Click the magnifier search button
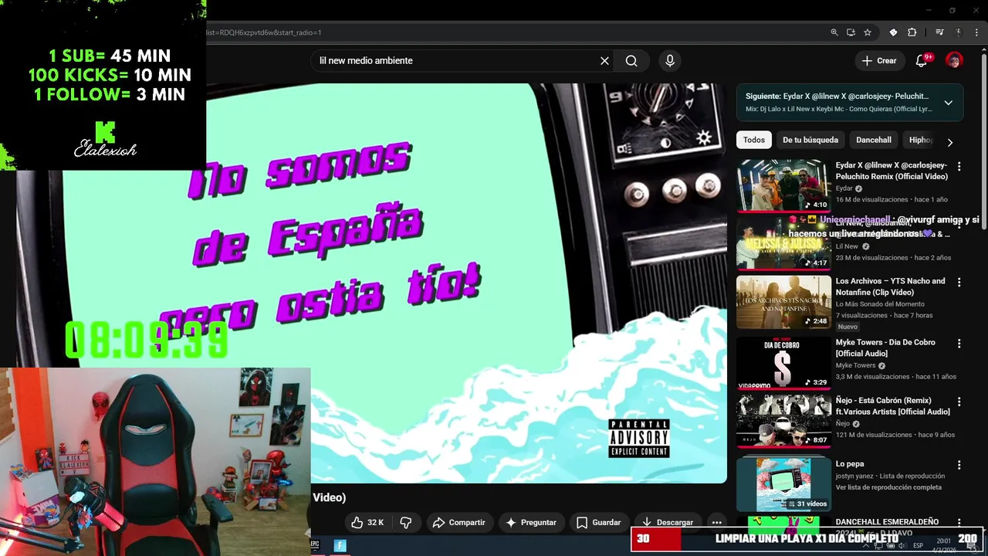The height and width of the screenshot is (556, 988). coord(631,61)
